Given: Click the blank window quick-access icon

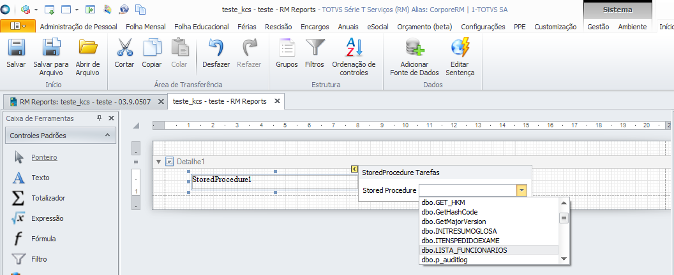Looking at the screenshot, I should pos(66,9).
